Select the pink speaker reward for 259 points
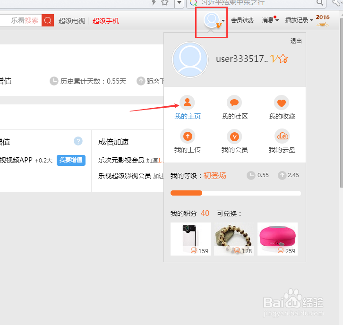This screenshot has width=343, height=325. tap(277, 239)
